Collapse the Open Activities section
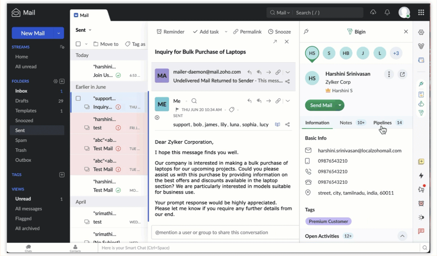The image size is (437, 256). point(402,236)
